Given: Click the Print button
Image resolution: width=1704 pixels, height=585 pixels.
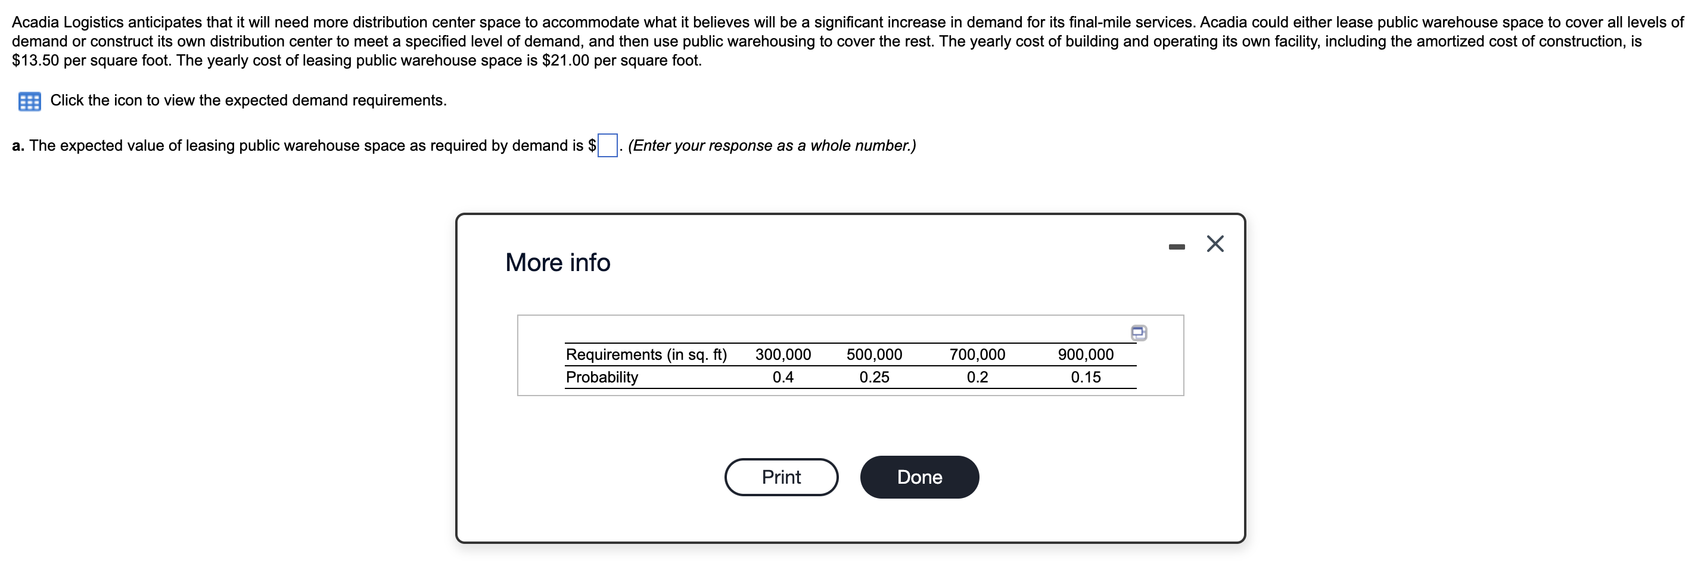Looking at the screenshot, I should 781,477.
